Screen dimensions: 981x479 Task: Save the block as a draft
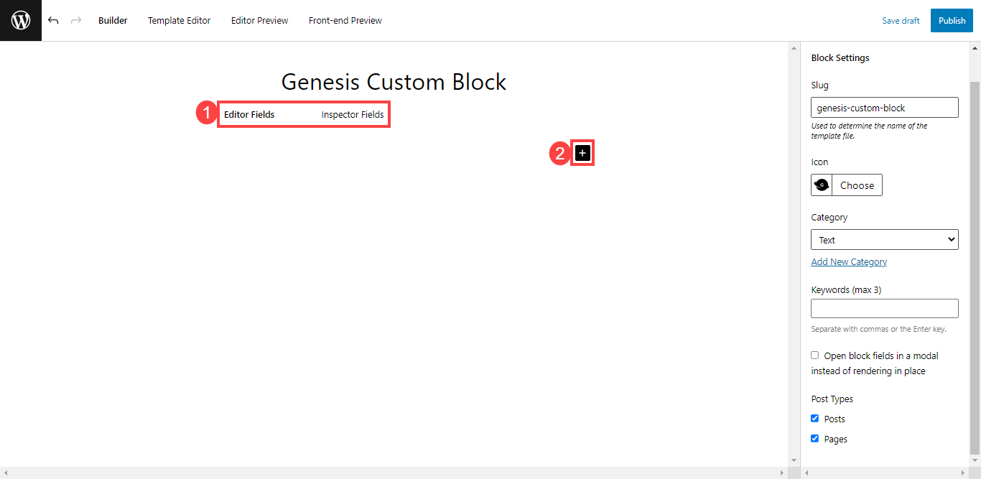click(901, 20)
